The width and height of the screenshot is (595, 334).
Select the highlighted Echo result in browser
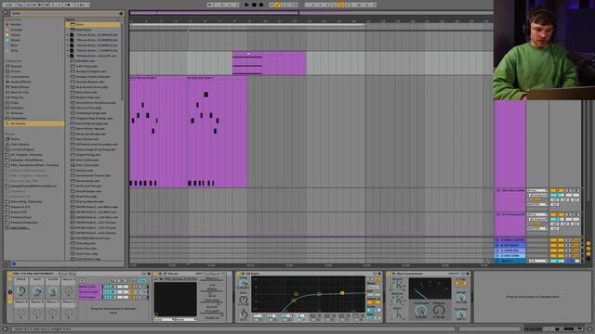click(x=94, y=25)
